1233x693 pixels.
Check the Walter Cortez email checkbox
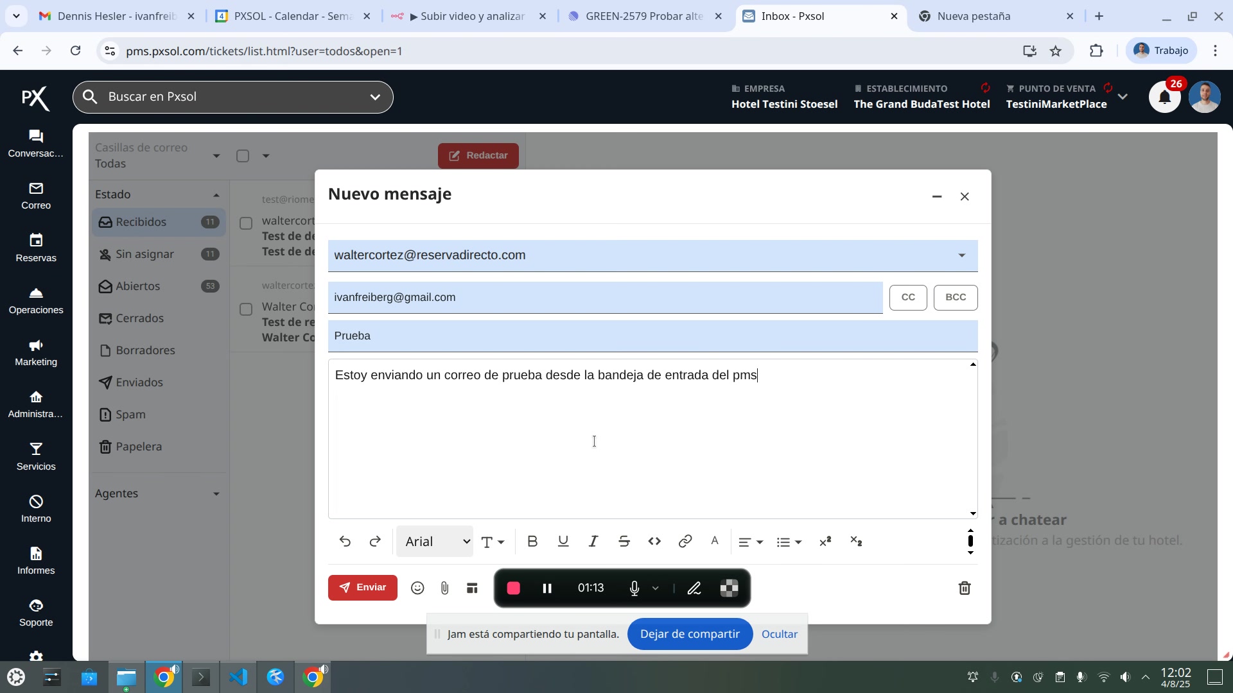(246, 310)
